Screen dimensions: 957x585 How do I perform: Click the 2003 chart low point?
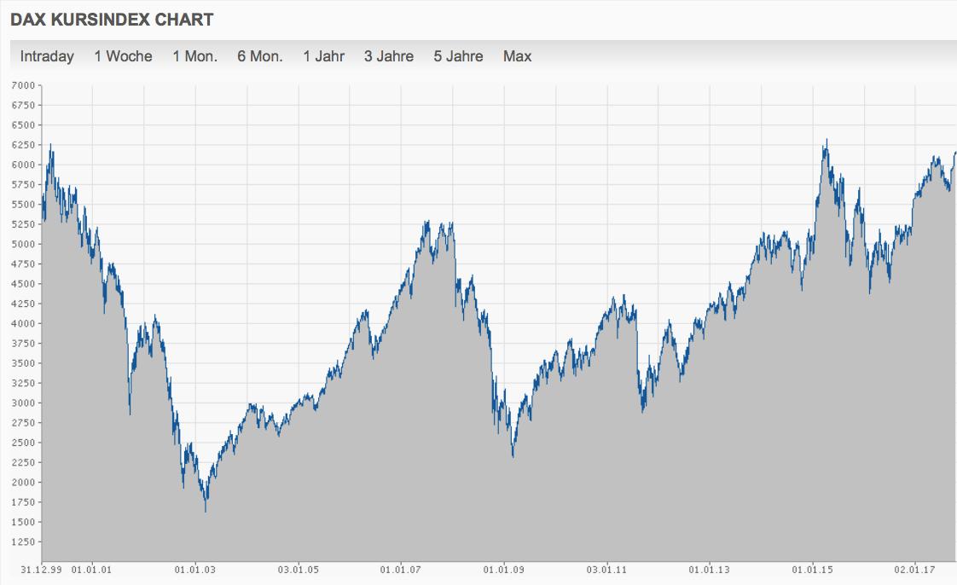206,510
